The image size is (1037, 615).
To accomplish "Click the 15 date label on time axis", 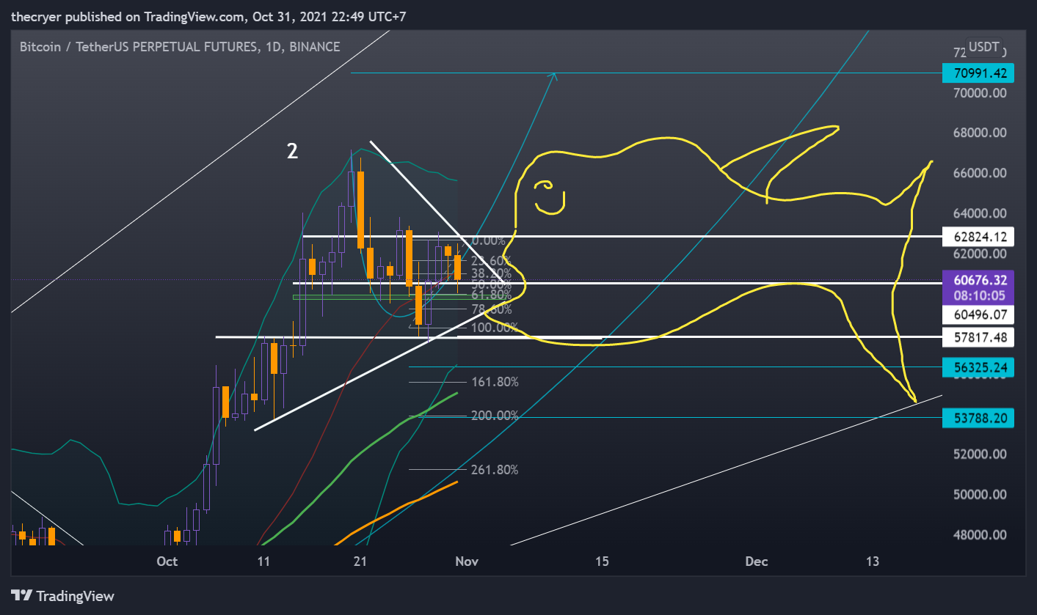I will coord(602,561).
